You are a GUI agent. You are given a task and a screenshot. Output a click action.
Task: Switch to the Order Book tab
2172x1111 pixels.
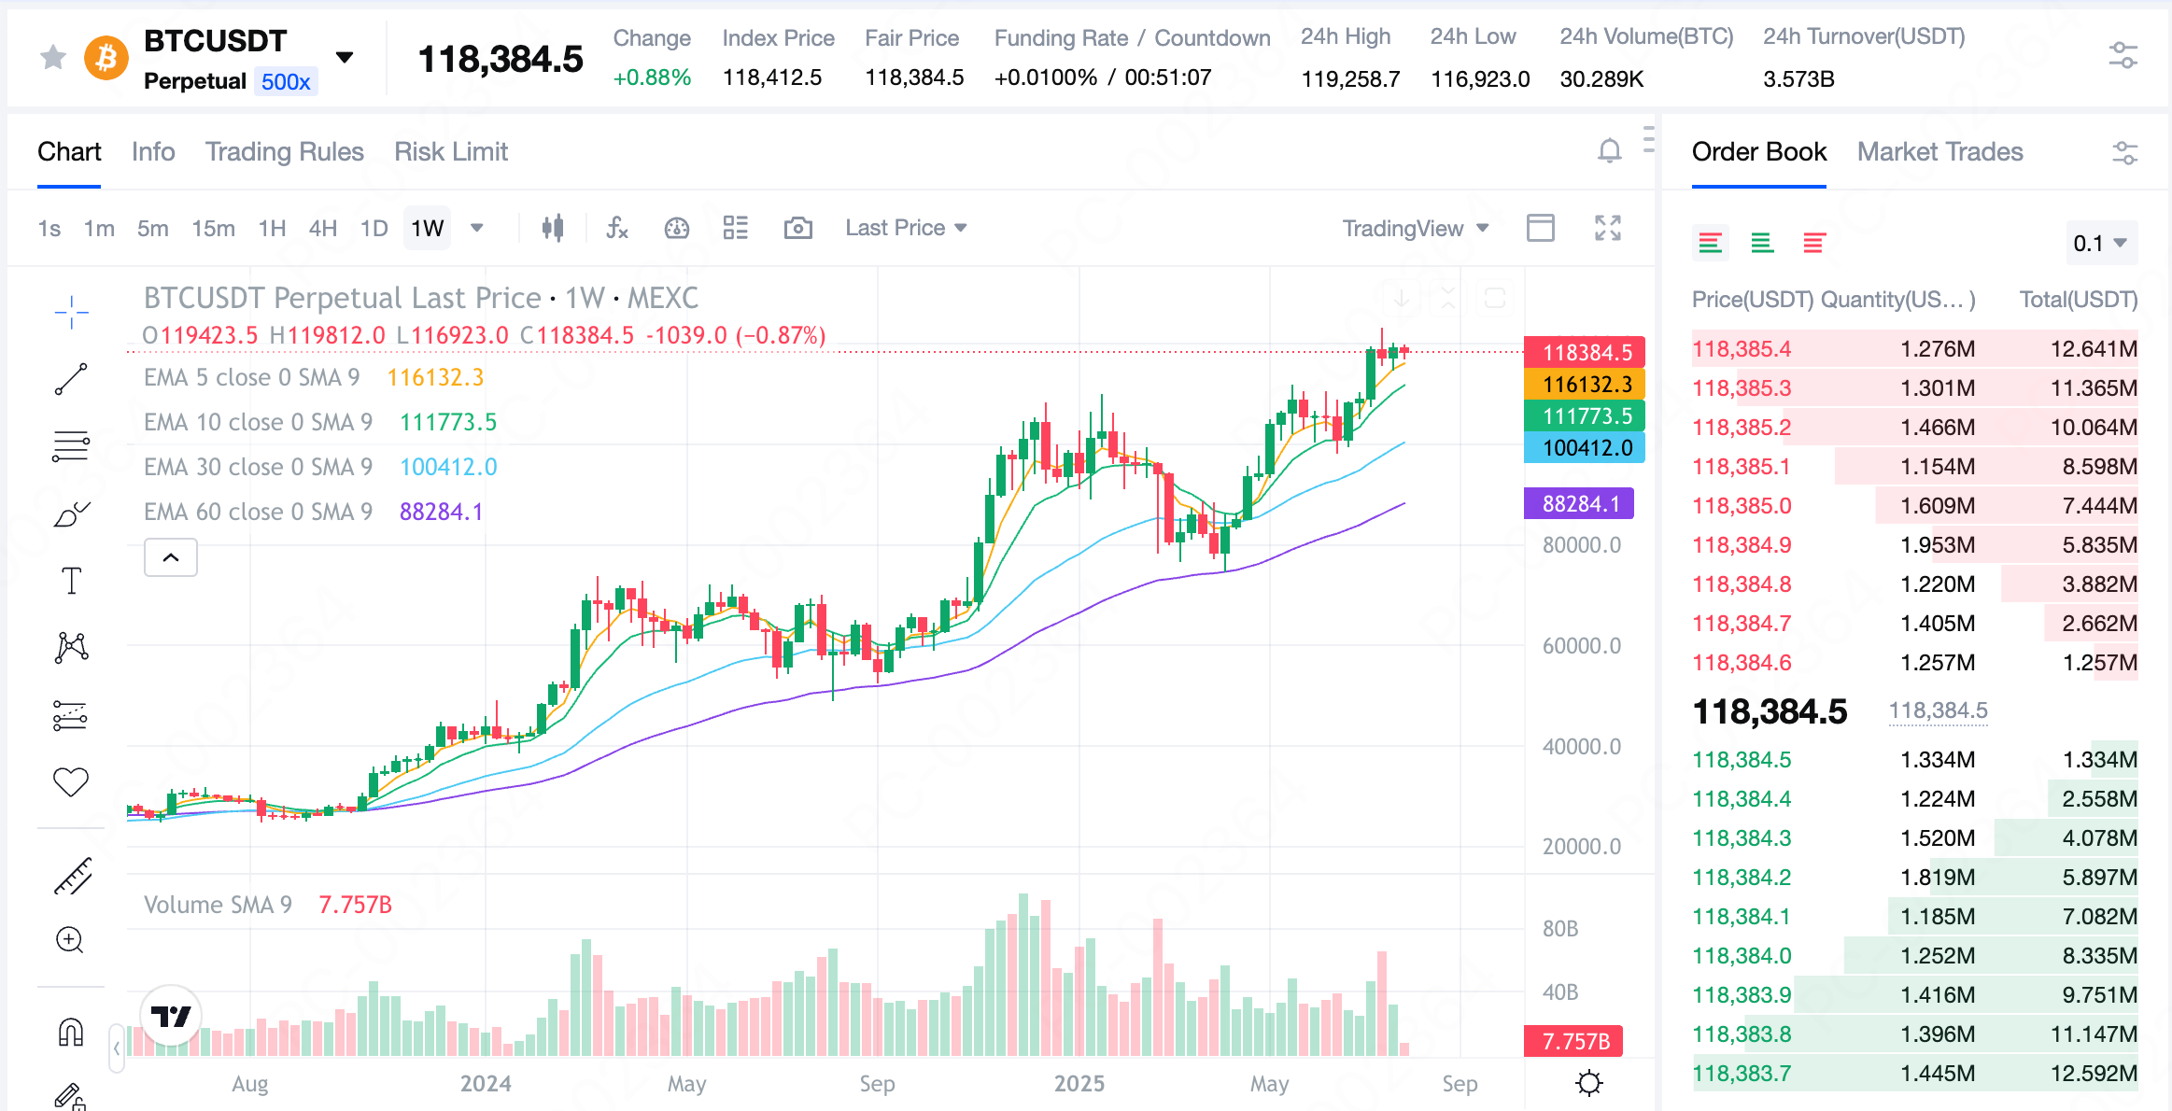(x=1758, y=151)
